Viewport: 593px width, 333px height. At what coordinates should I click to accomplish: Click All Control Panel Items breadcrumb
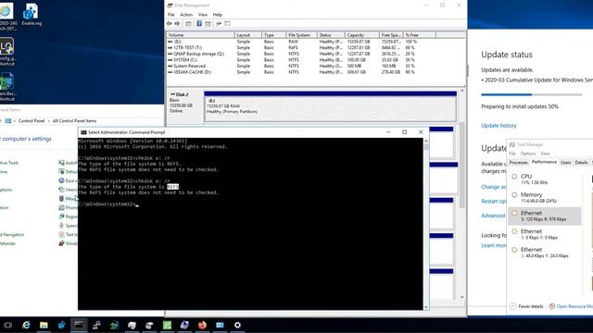coord(74,121)
